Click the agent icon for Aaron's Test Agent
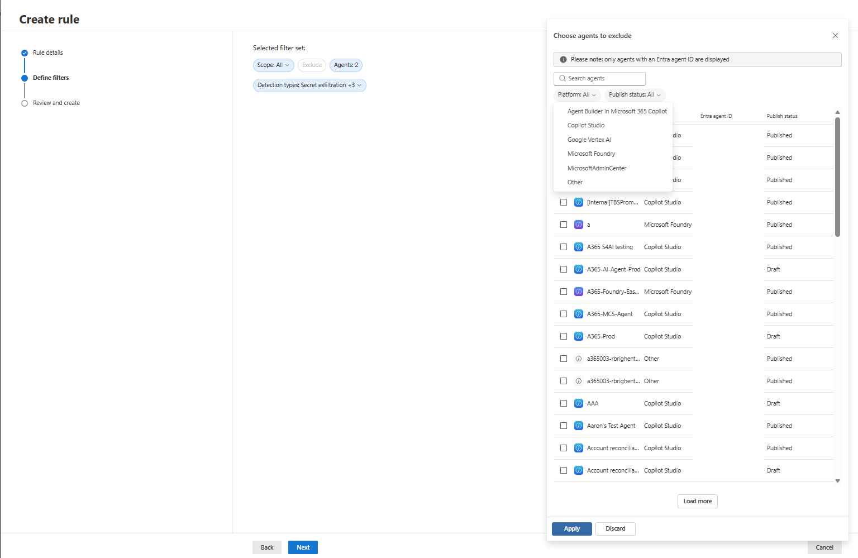858x558 pixels. [579, 426]
